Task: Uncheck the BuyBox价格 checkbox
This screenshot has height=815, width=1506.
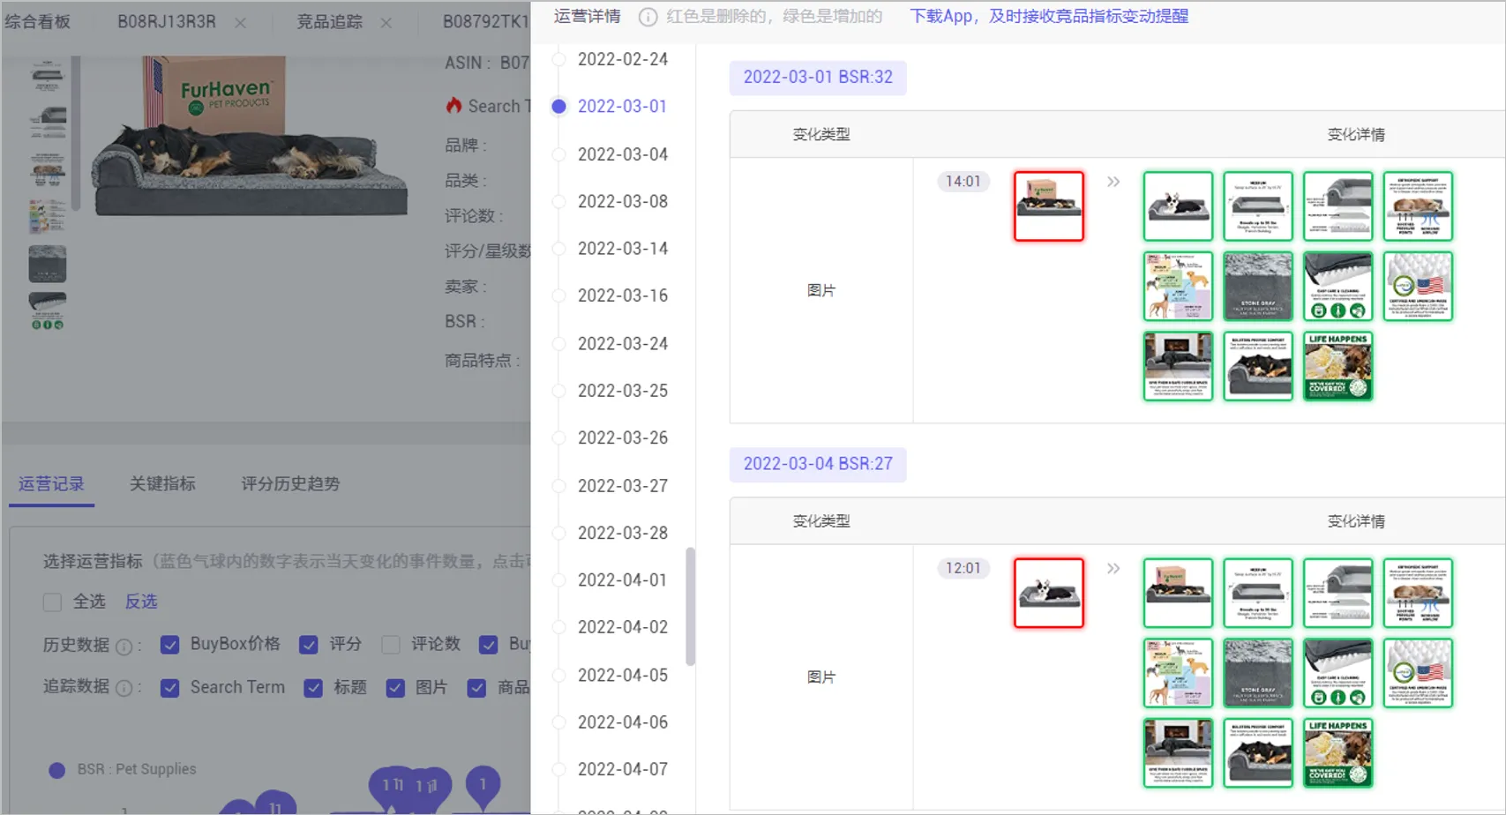Action: (170, 645)
